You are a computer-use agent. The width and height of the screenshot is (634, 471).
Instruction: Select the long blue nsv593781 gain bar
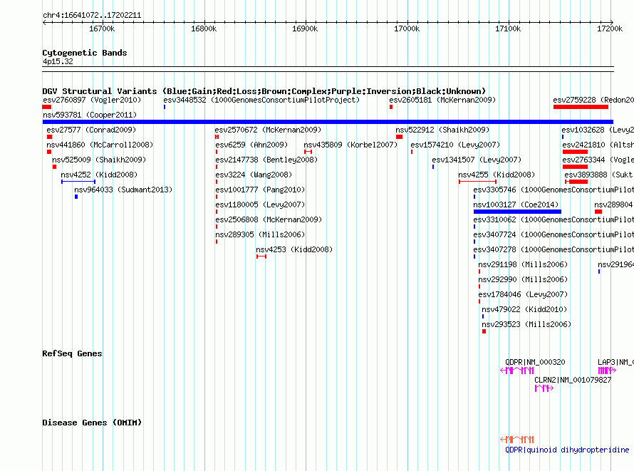(x=328, y=122)
